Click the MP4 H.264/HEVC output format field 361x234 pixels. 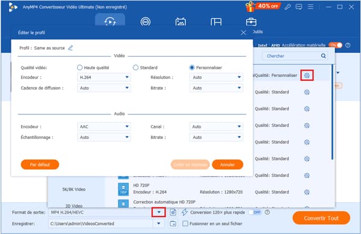[100, 212]
